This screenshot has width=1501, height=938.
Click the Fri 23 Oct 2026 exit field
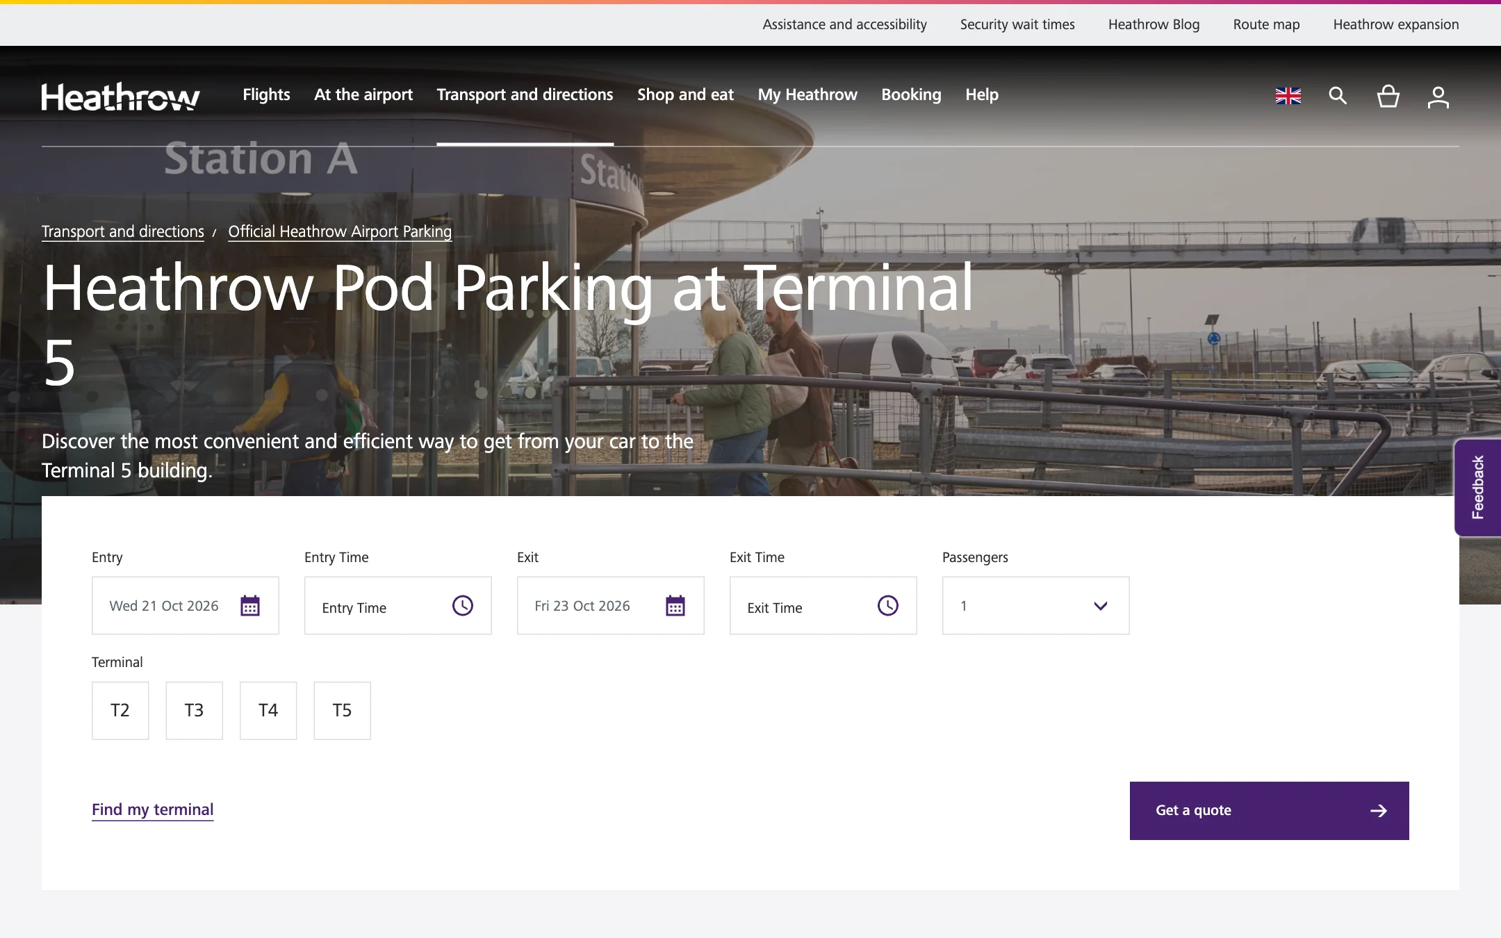[x=611, y=606]
